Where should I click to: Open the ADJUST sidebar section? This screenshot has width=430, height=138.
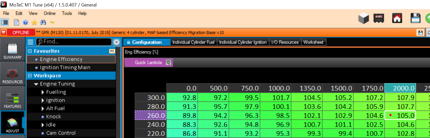[x=12, y=123]
